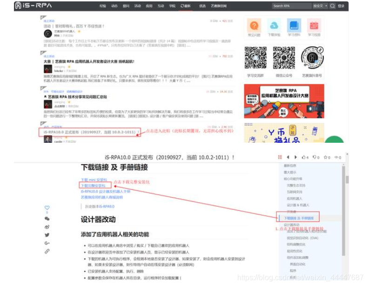Jump to 完整生态支持 in contents panel
The width and height of the screenshot is (368, 286).
point(296,186)
